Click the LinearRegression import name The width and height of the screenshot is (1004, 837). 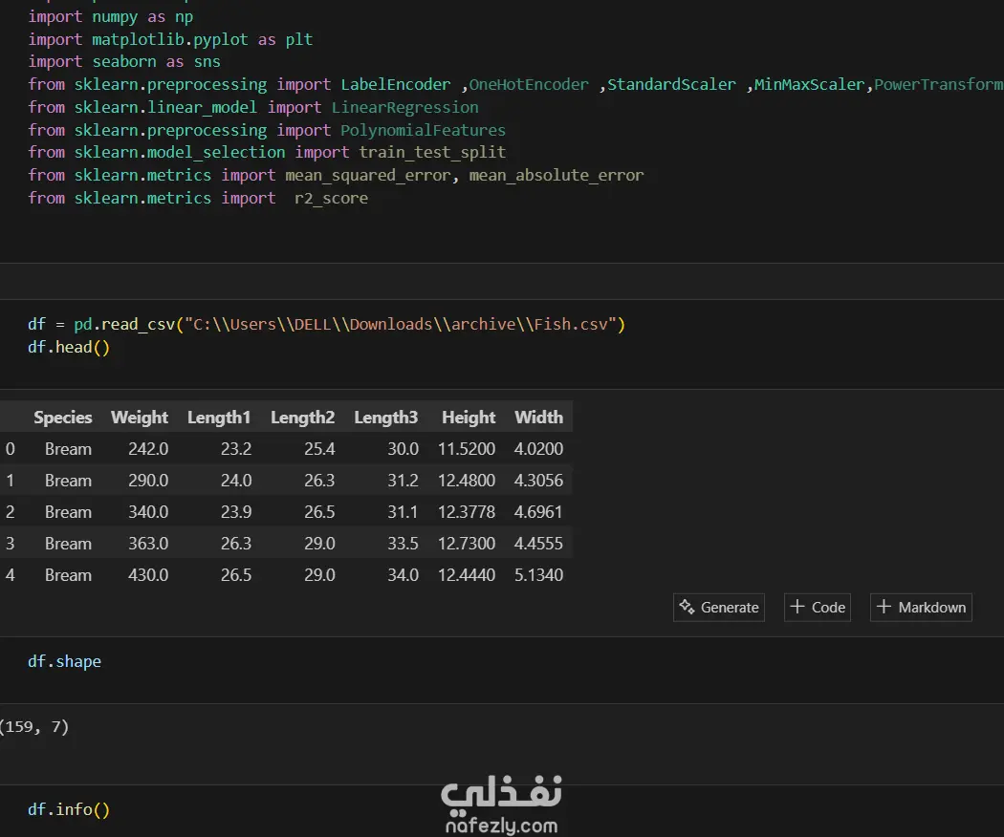(x=404, y=108)
